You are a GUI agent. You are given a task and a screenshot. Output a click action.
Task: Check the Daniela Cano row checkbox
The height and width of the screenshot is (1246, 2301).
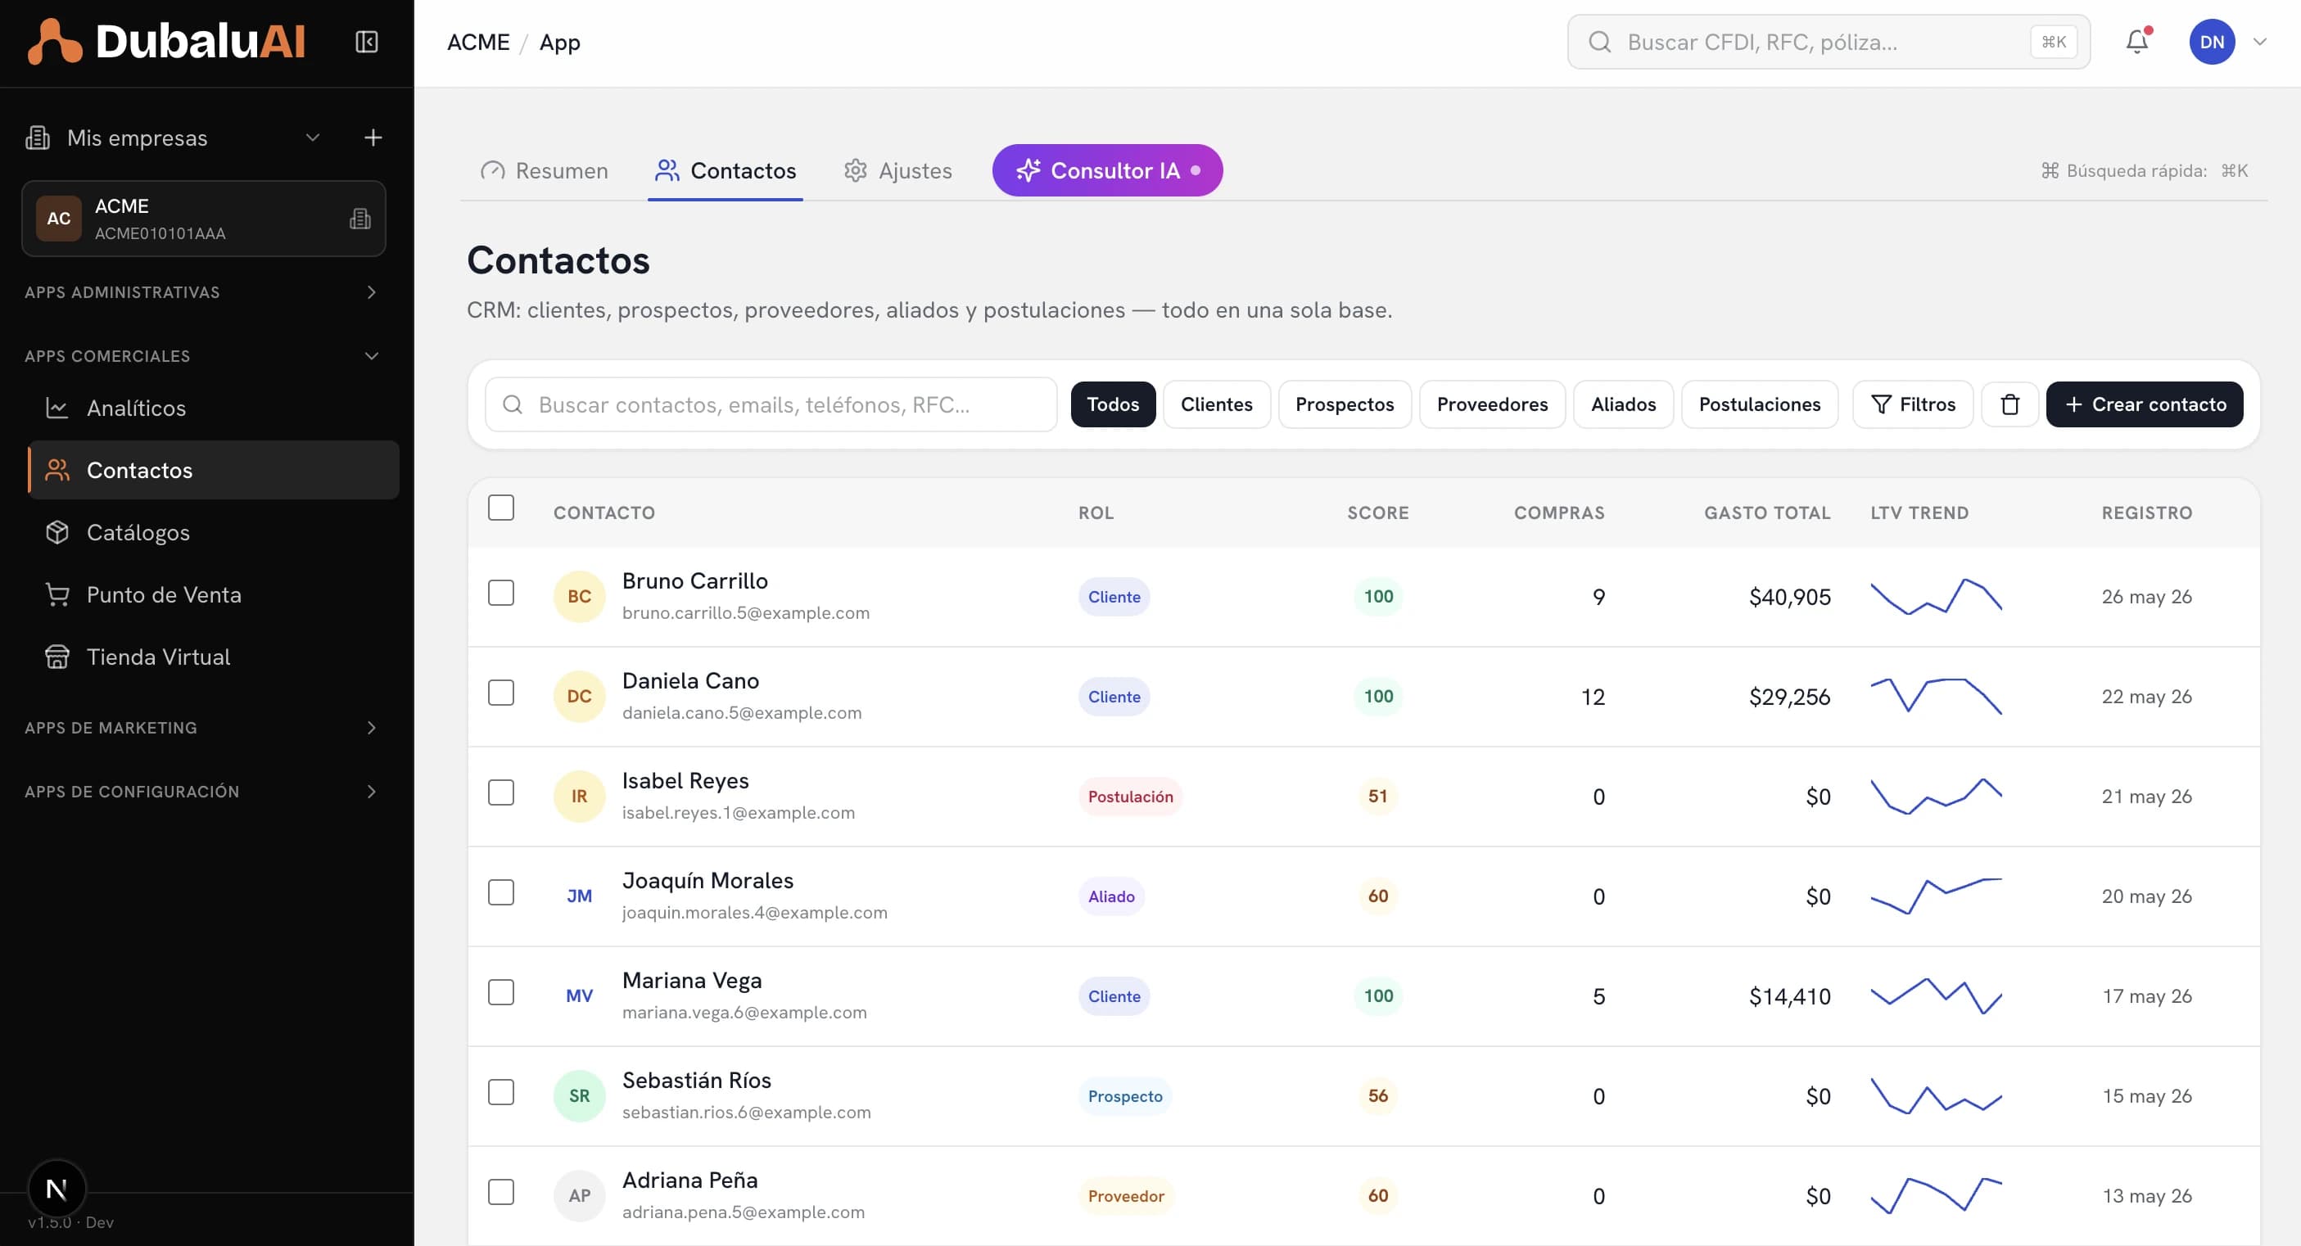(501, 693)
